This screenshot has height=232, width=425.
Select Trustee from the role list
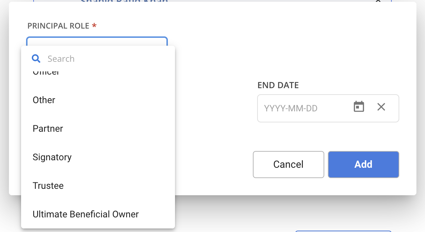tap(48, 186)
